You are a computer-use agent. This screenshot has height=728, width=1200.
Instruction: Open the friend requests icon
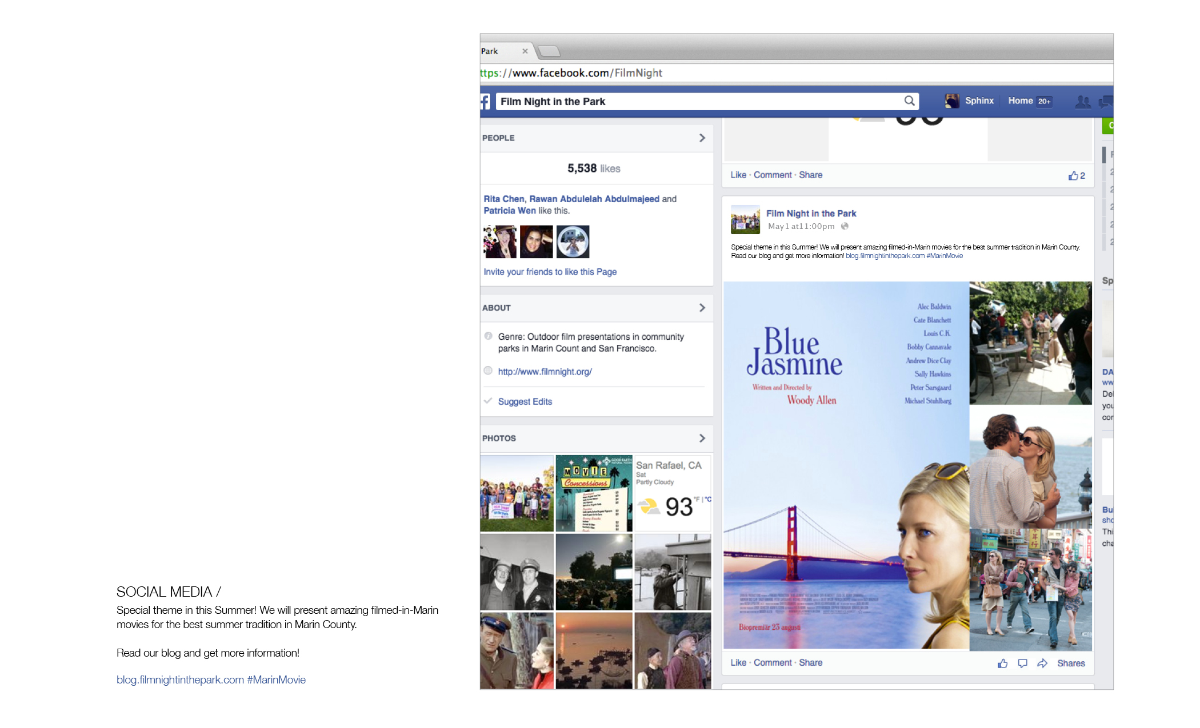click(x=1082, y=102)
